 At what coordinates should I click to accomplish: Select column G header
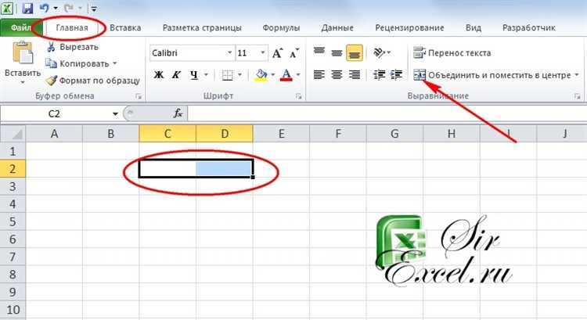pos(394,134)
